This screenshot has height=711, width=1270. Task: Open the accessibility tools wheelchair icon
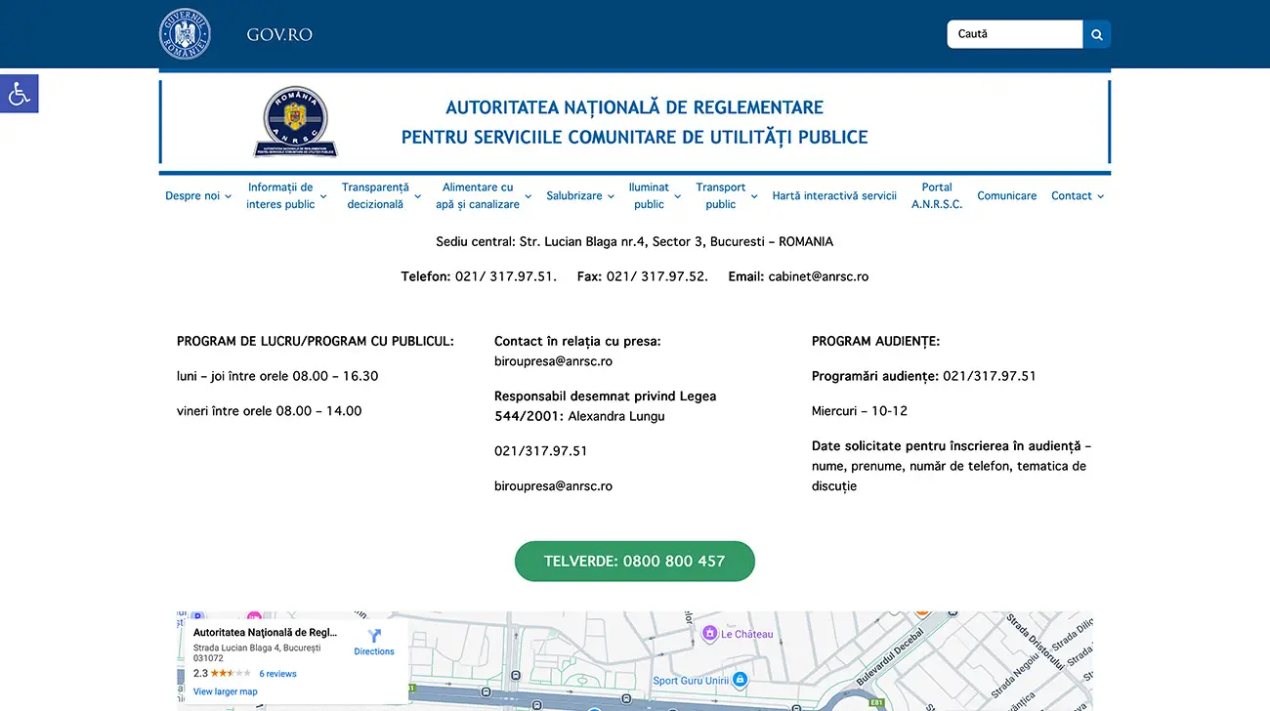point(19,94)
